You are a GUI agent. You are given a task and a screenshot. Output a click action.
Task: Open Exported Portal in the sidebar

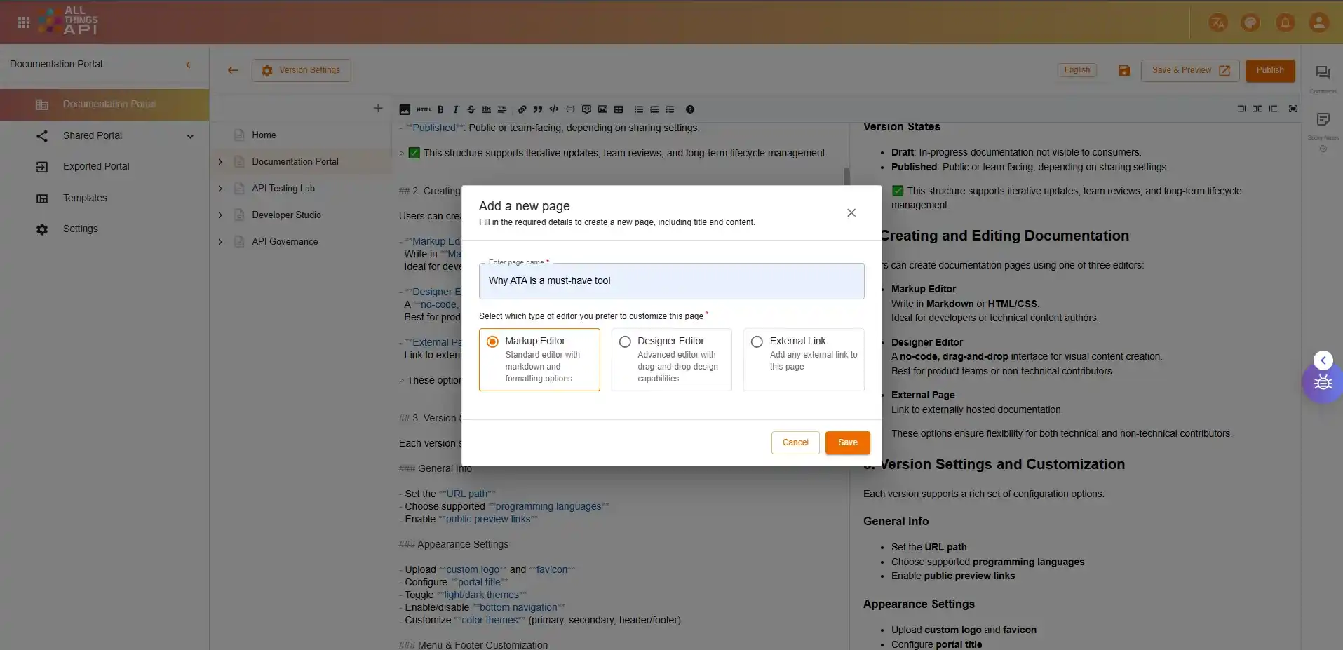pyautogui.click(x=96, y=166)
